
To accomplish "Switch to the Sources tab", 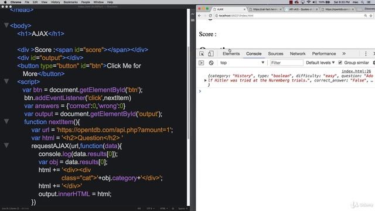I will [x=275, y=53].
